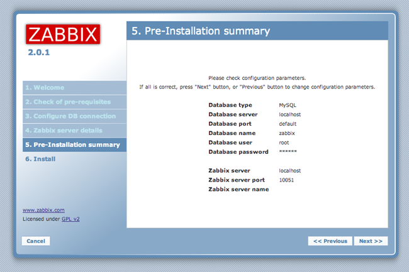Click the 10051 server port value
This screenshot has width=409, height=272.
pos(286,180)
